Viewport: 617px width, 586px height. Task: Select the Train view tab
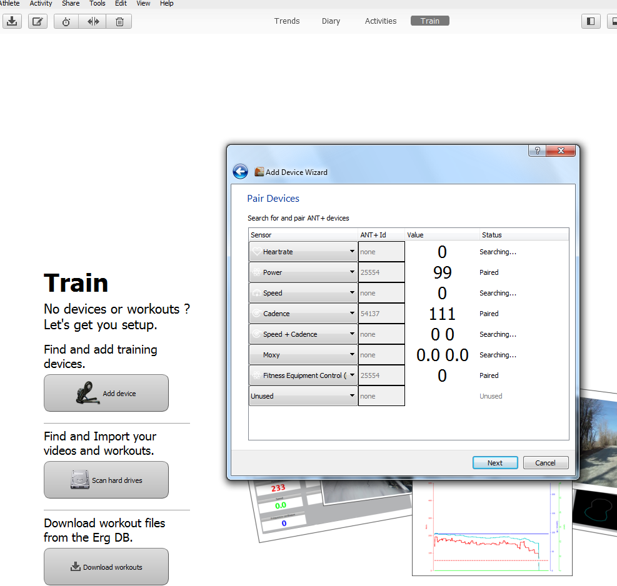point(429,21)
